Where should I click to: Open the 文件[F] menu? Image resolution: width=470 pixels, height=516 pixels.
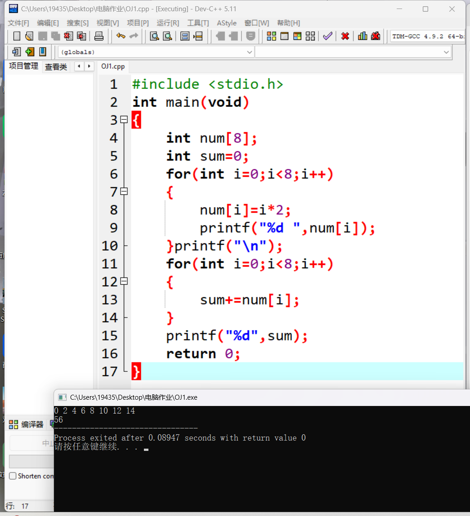click(x=18, y=23)
